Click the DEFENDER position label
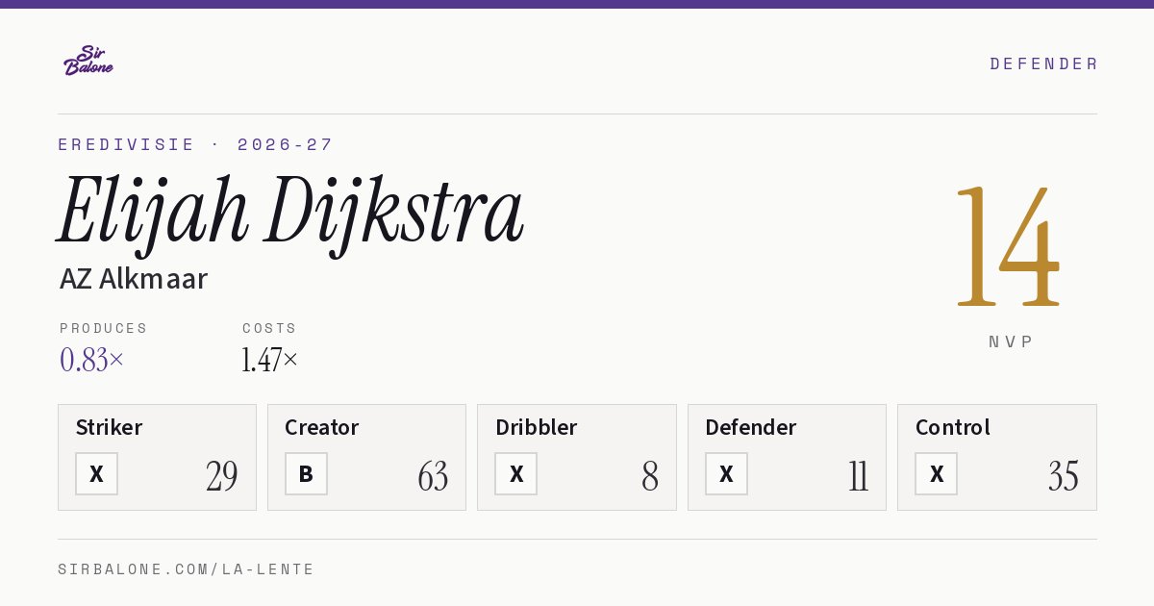The image size is (1154, 606). point(1043,63)
